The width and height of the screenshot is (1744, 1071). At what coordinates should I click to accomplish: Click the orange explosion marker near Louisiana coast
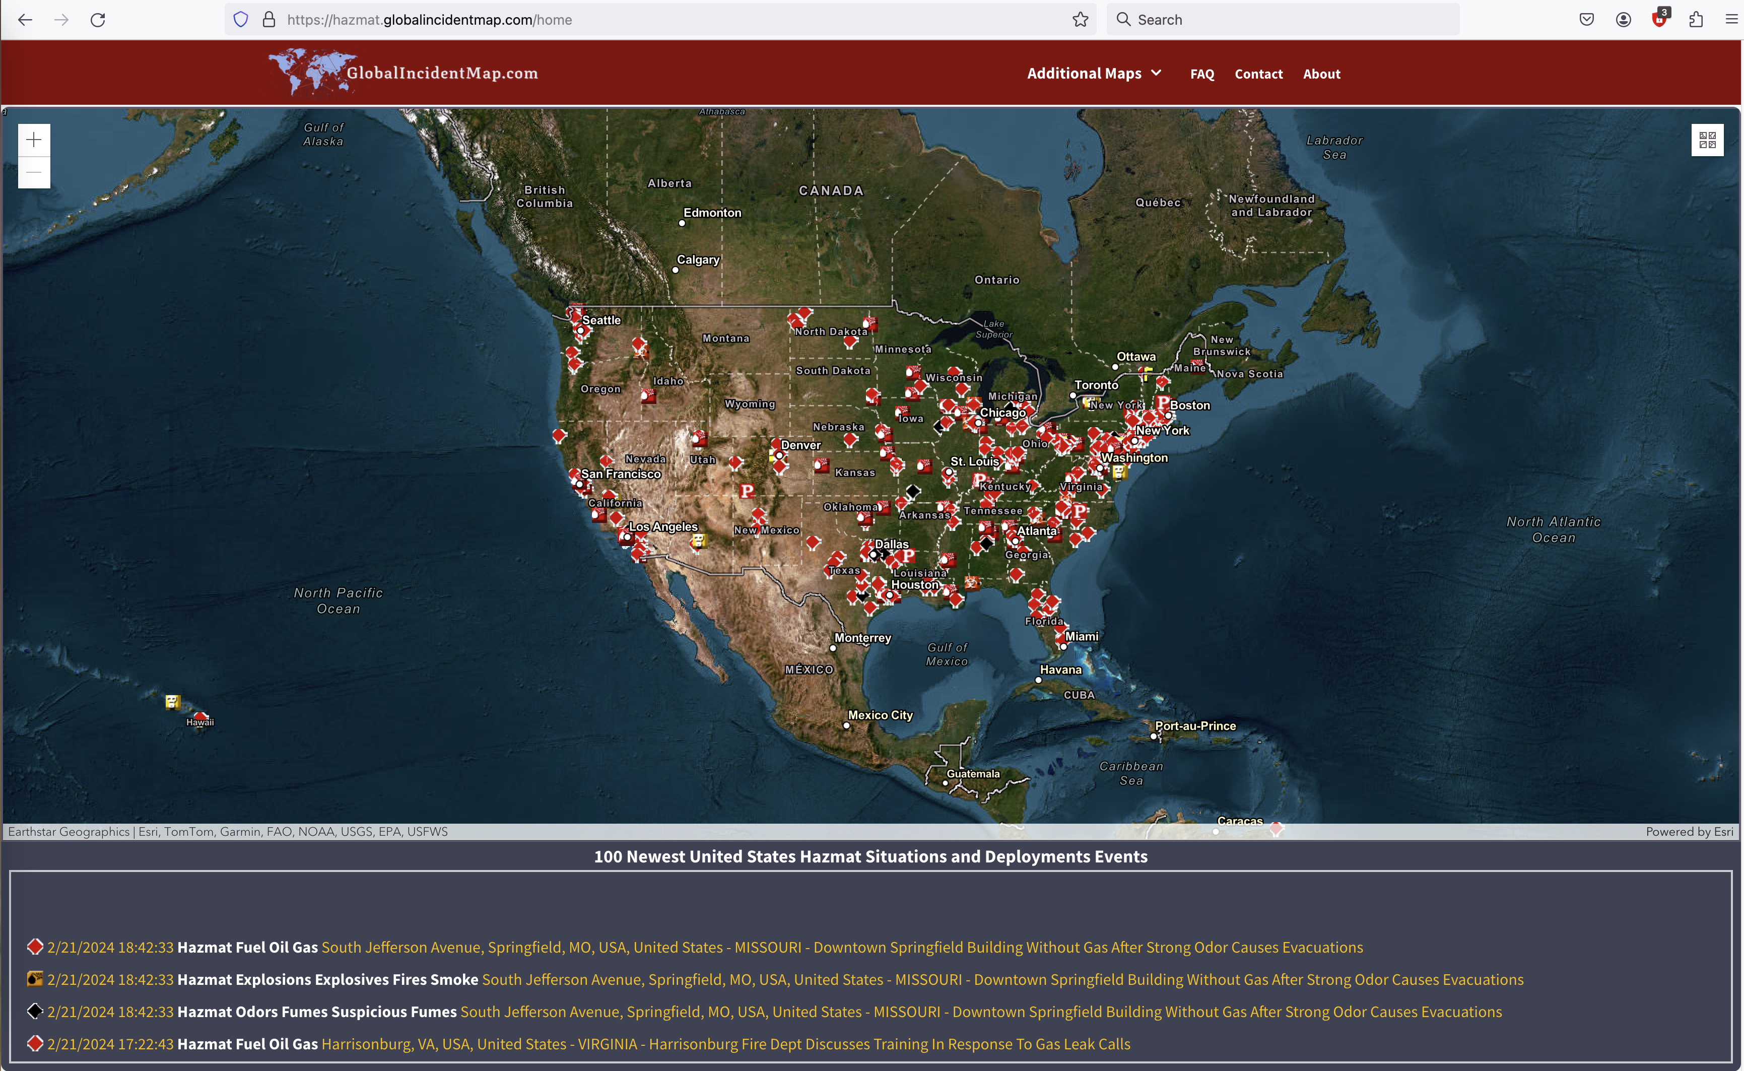click(971, 583)
